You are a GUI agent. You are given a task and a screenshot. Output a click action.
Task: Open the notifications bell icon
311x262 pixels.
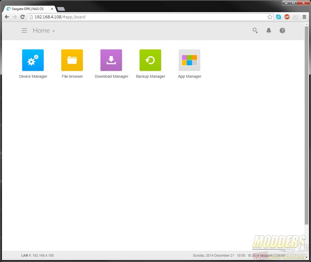(268, 31)
